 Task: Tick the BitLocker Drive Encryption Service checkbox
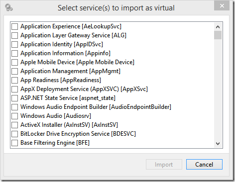pos(14,134)
